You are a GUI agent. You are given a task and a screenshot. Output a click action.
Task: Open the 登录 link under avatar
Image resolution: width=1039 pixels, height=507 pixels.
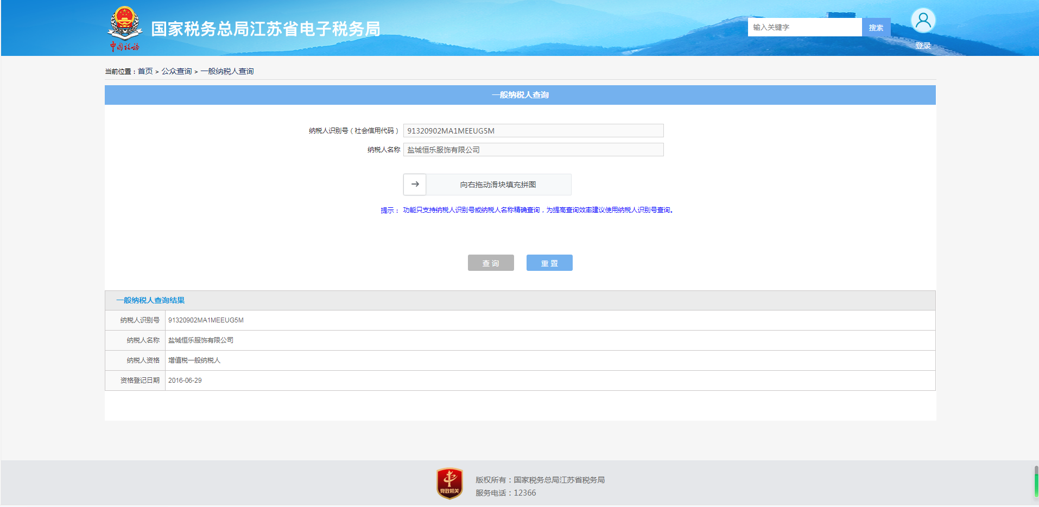tap(923, 46)
